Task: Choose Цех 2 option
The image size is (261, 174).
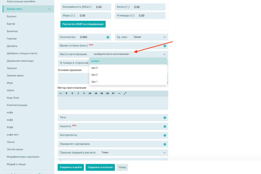Action: point(128,75)
